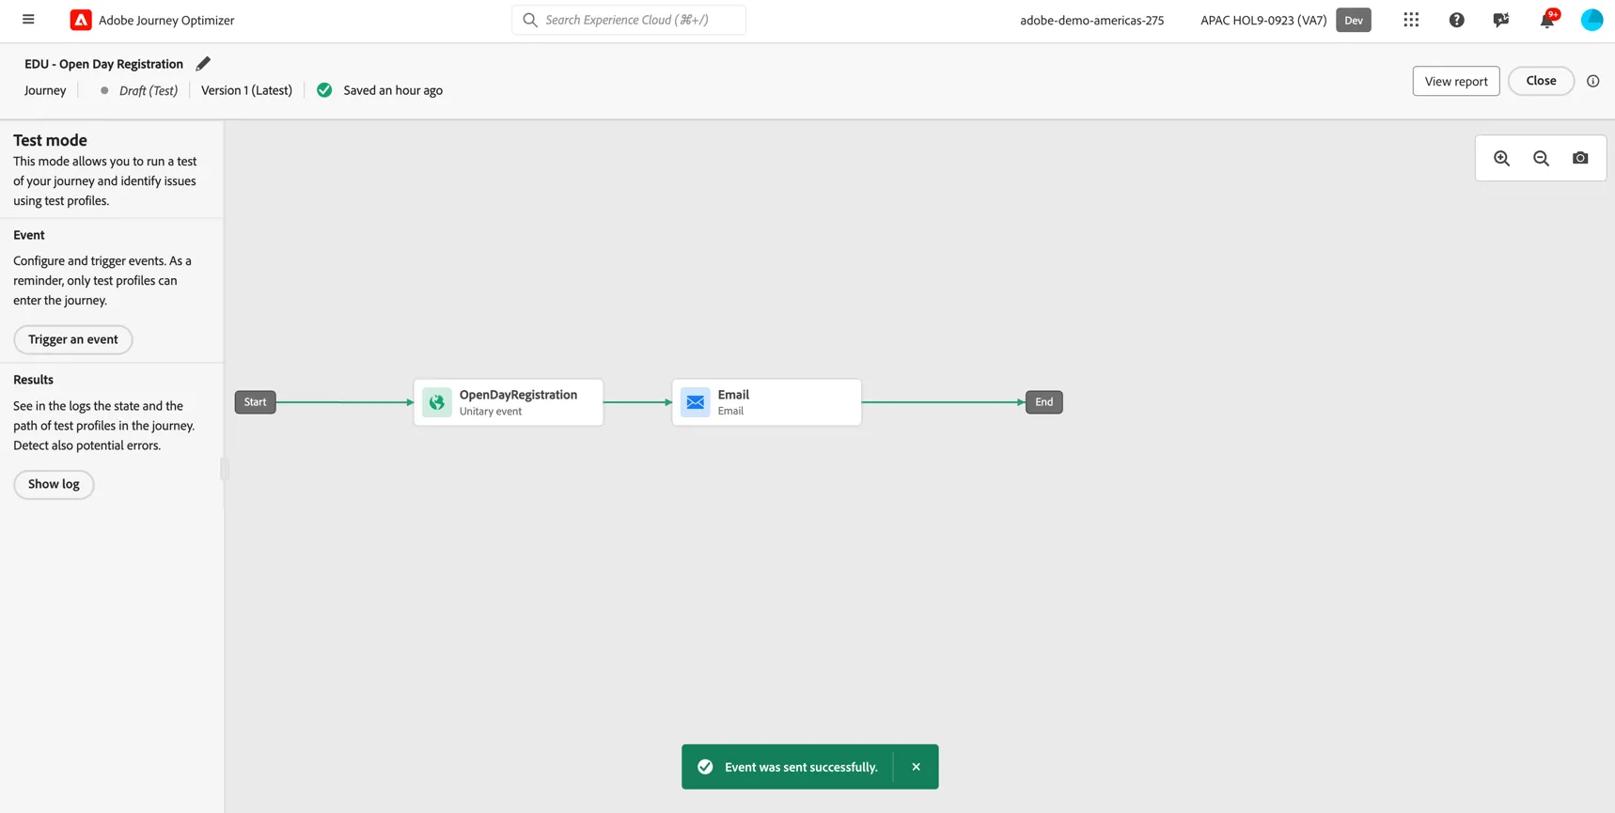Take a canvas screenshot with camera icon
The width and height of the screenshot is (1615, 813).
[x=1580, y=158]
